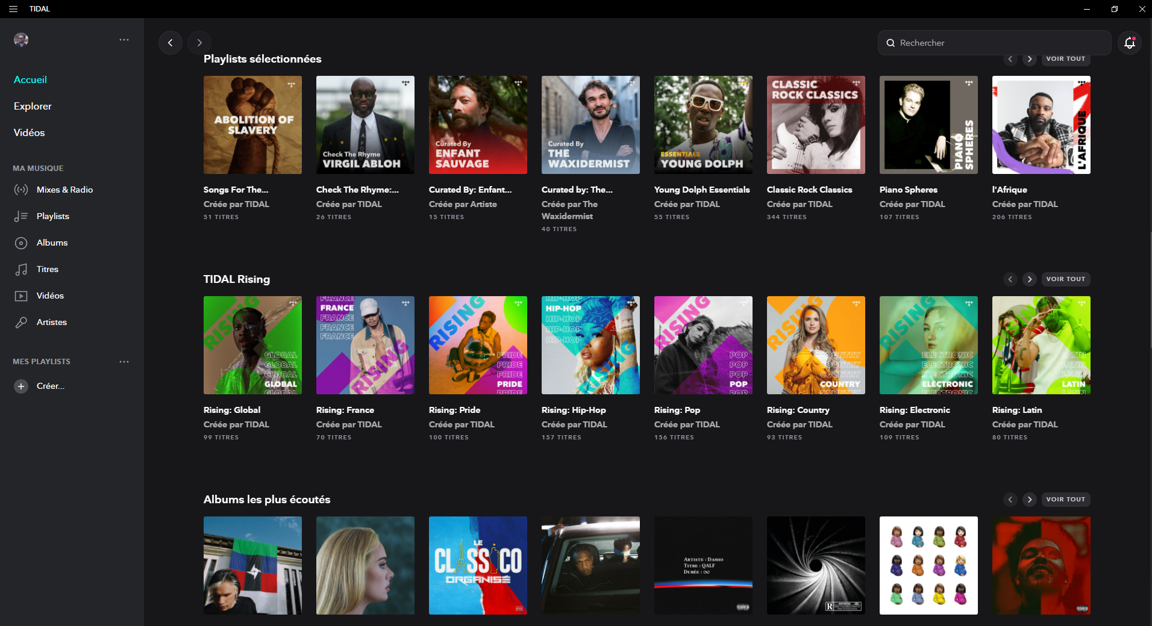1152x626 pixels.
Task: Click Voir Tout for Albums les plus écoutés
Action: click(1065, 500)
